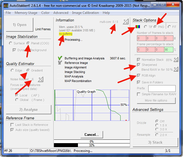Viewport: 183px width, 157px height.
Task: Click first Frame percentage to stack field
Action: pyautogui.click(x=141, y=50)
